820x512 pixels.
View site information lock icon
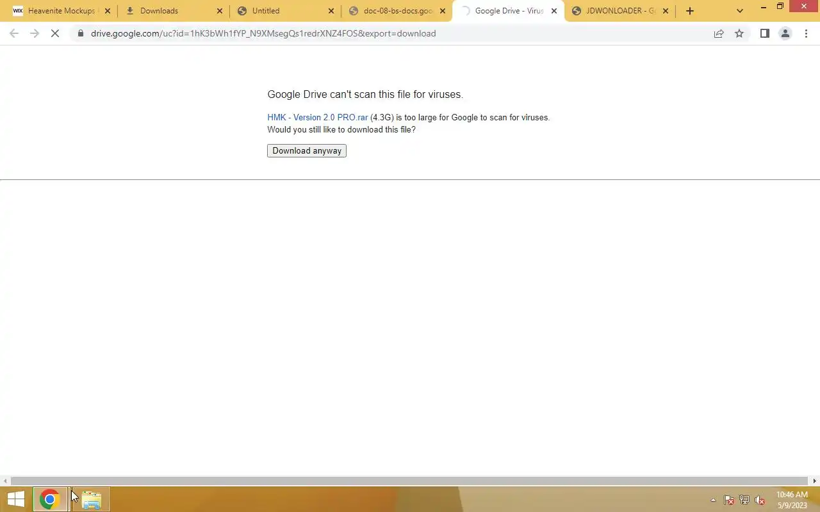[x=80, y=33]
